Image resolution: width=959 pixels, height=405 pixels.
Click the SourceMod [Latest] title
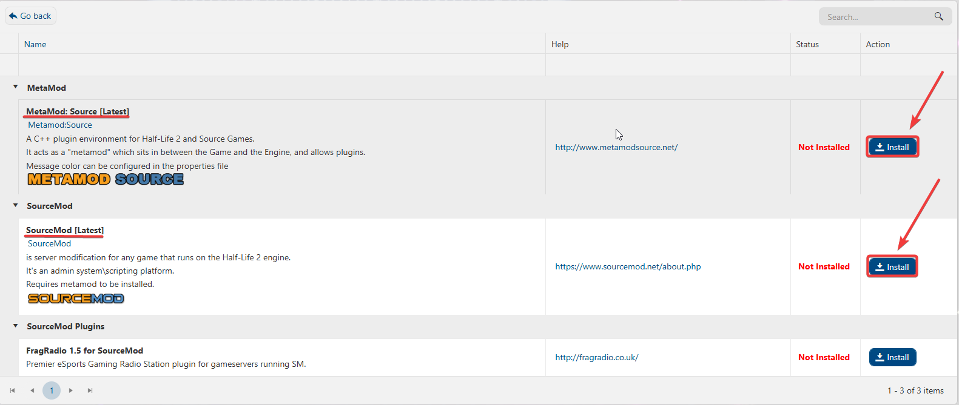pyautogui.click(x=65, y=230)
